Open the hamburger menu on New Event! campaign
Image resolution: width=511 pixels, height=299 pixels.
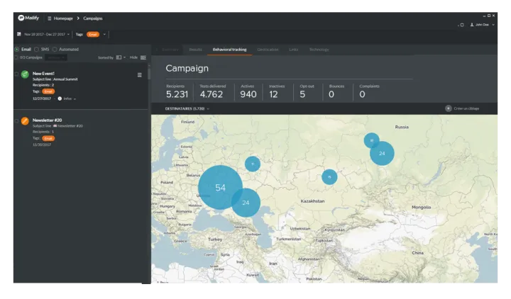click(139, 74)
